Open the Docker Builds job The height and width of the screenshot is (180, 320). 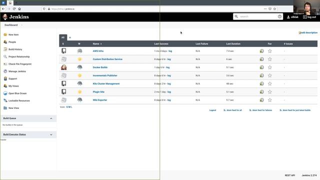pos(100,67)
